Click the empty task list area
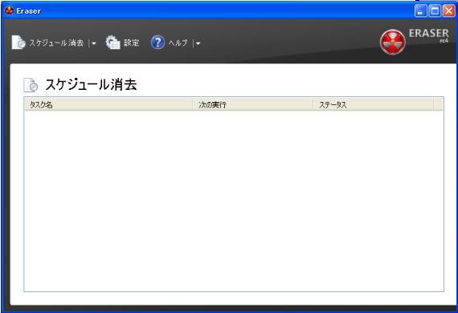The image size is (458, 313). pos(234,201)
